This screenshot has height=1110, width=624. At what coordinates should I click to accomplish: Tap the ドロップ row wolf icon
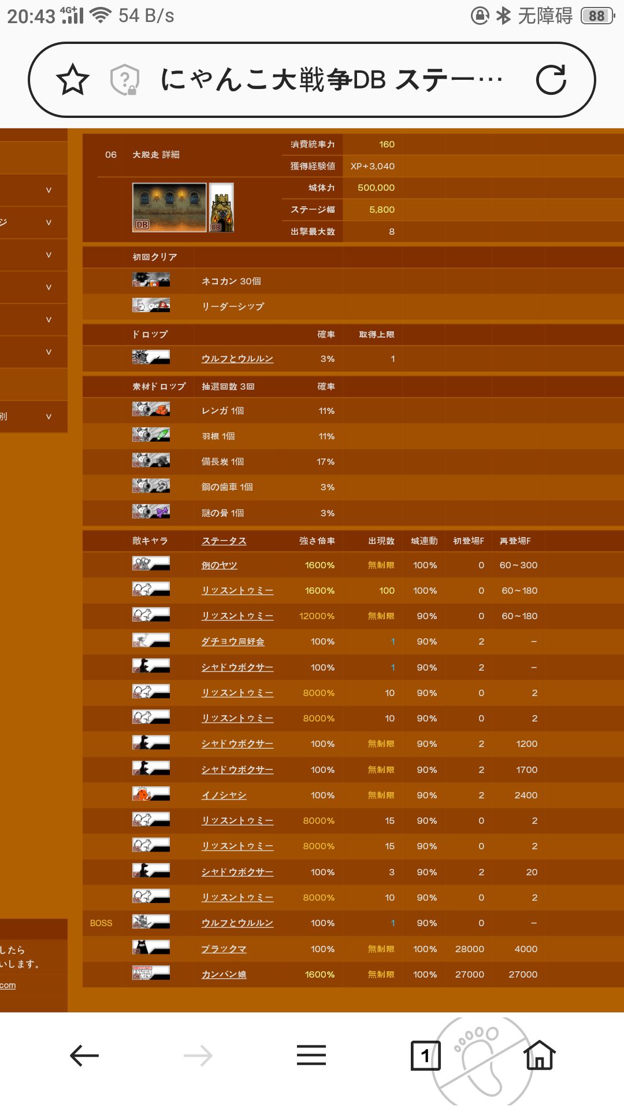click(x=151, y=358)
